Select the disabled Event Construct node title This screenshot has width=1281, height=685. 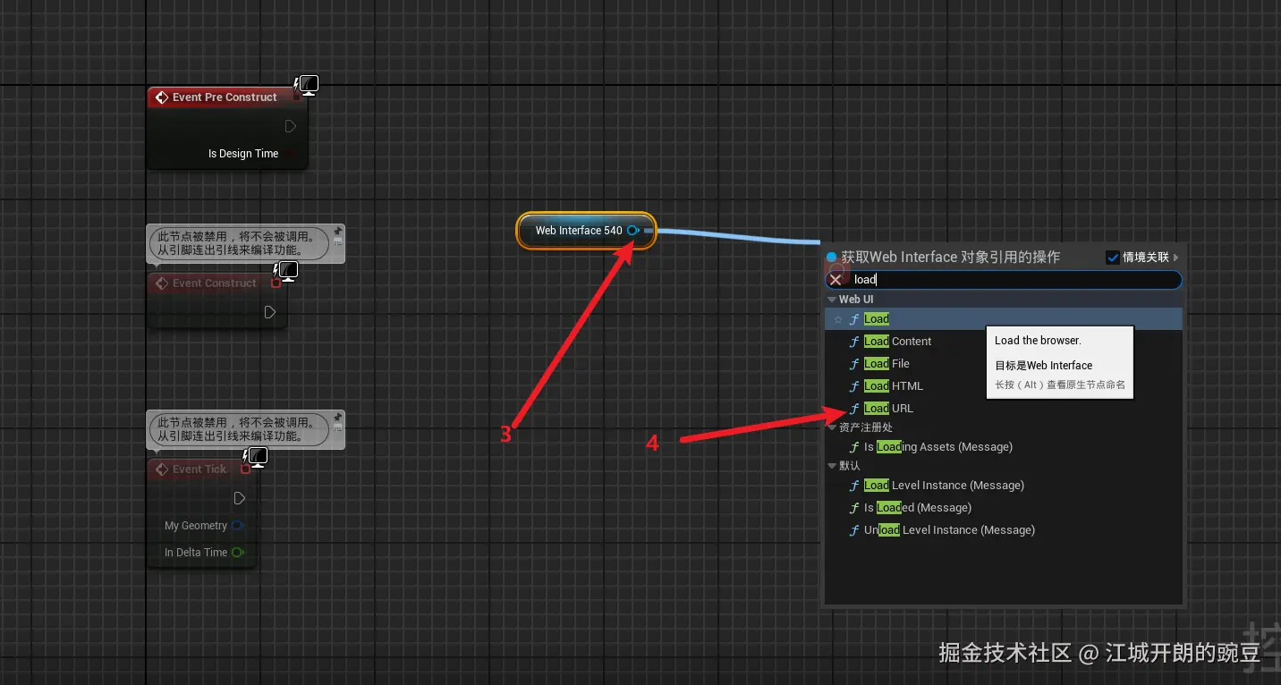tap(214, 283)
